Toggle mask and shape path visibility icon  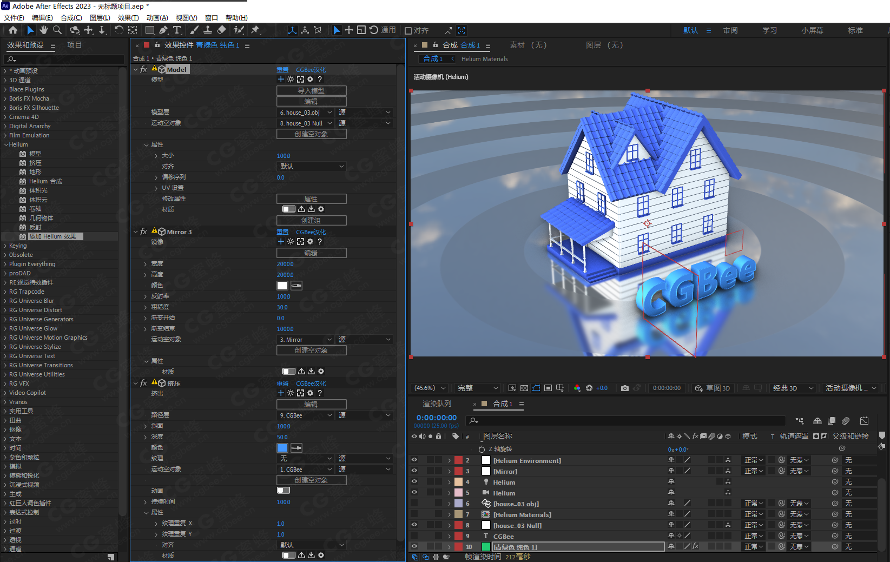click(536, 388)
